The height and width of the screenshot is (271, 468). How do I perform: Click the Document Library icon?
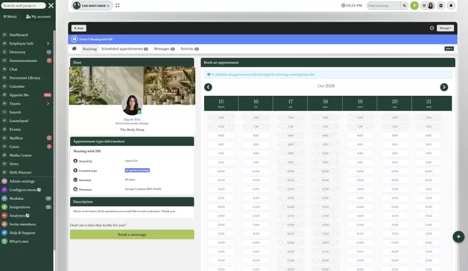point(5,78)
